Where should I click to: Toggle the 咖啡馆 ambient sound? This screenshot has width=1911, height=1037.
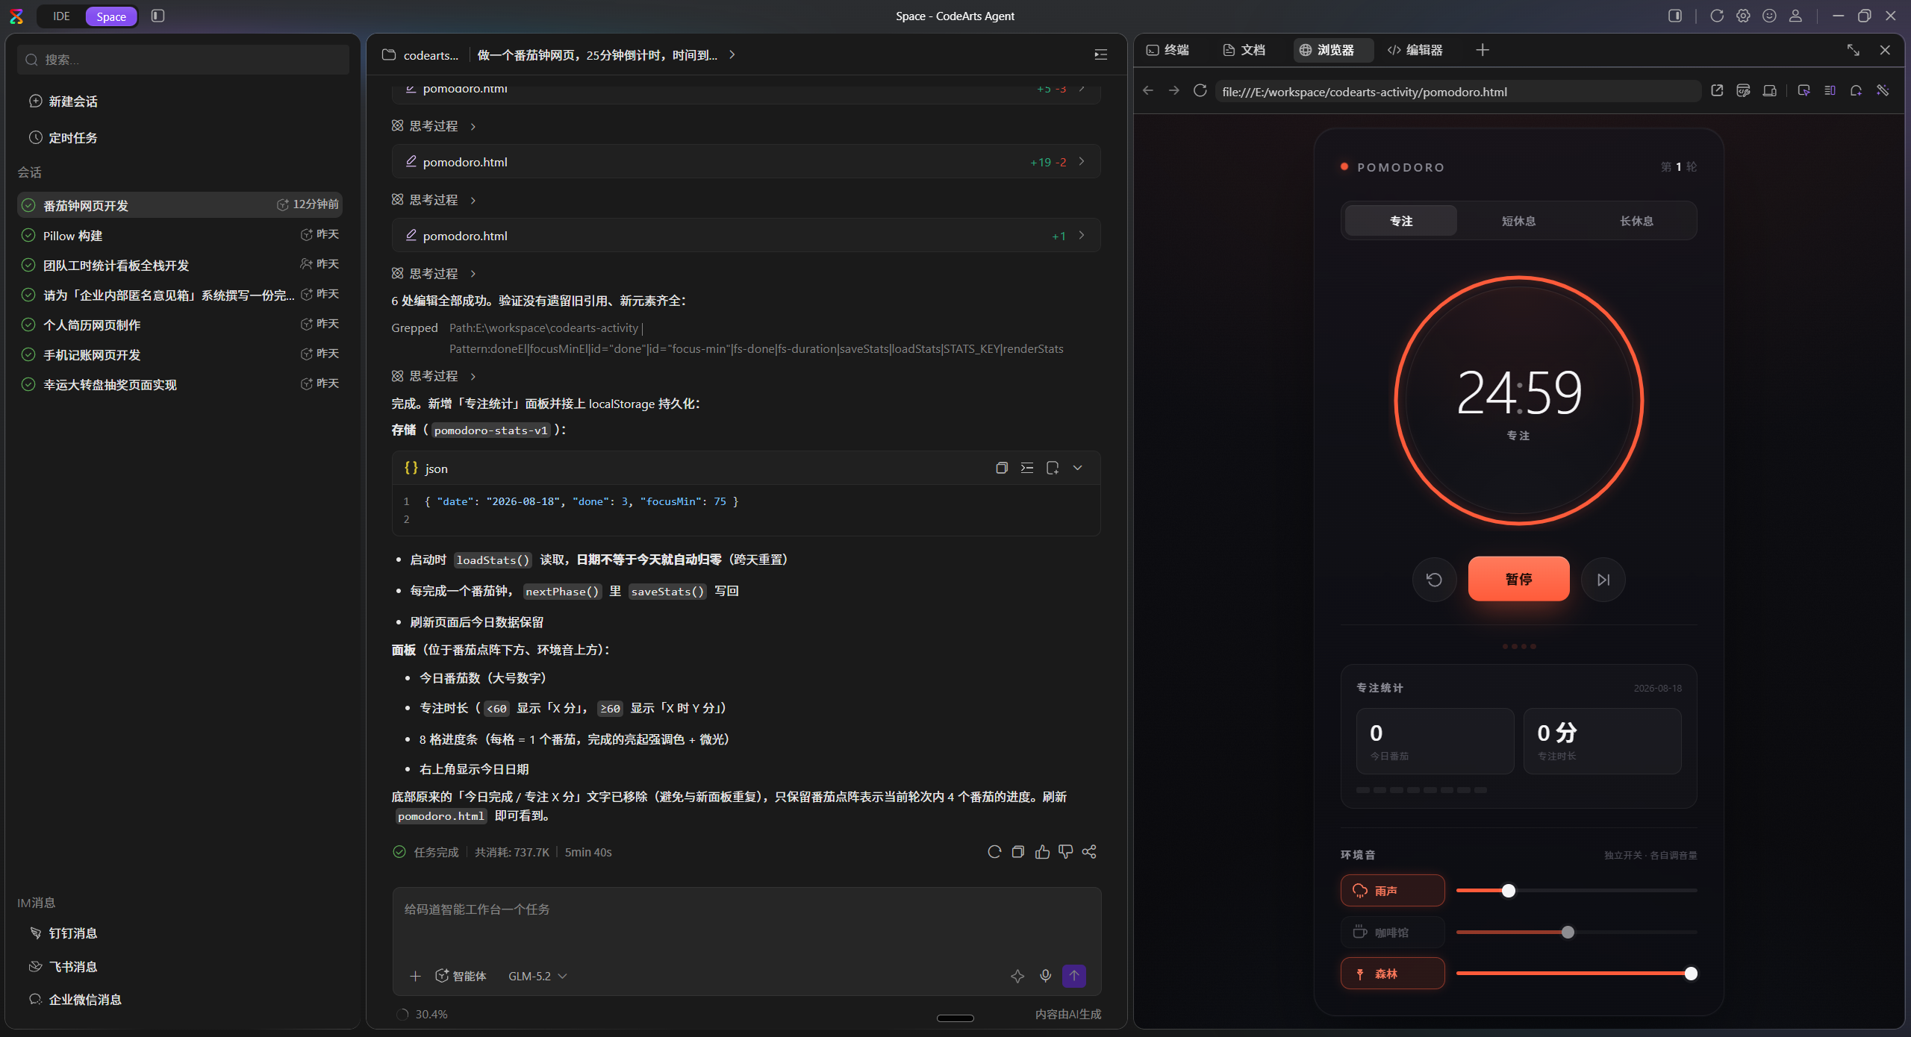(1392, 933)
